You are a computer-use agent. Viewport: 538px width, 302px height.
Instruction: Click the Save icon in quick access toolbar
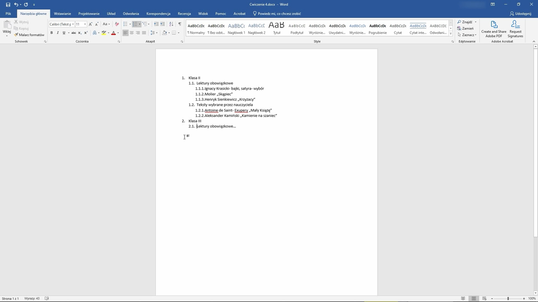point(8,4)
